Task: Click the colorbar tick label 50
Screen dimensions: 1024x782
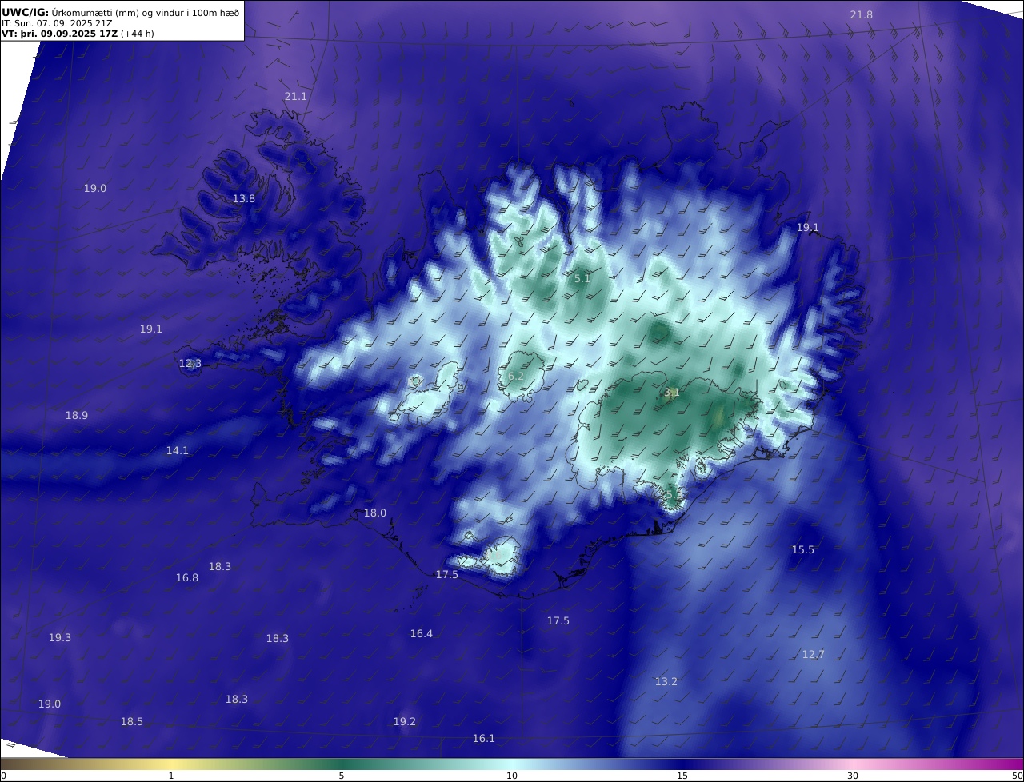Action: click(x=1017, y=776)
